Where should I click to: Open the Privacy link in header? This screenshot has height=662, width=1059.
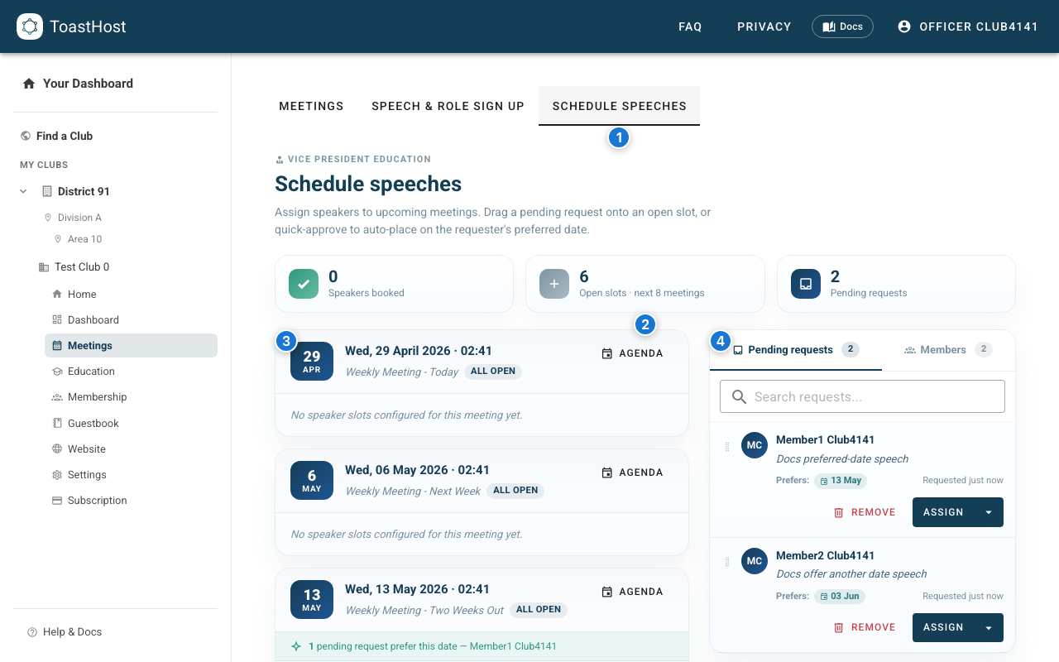click(764, 26)
